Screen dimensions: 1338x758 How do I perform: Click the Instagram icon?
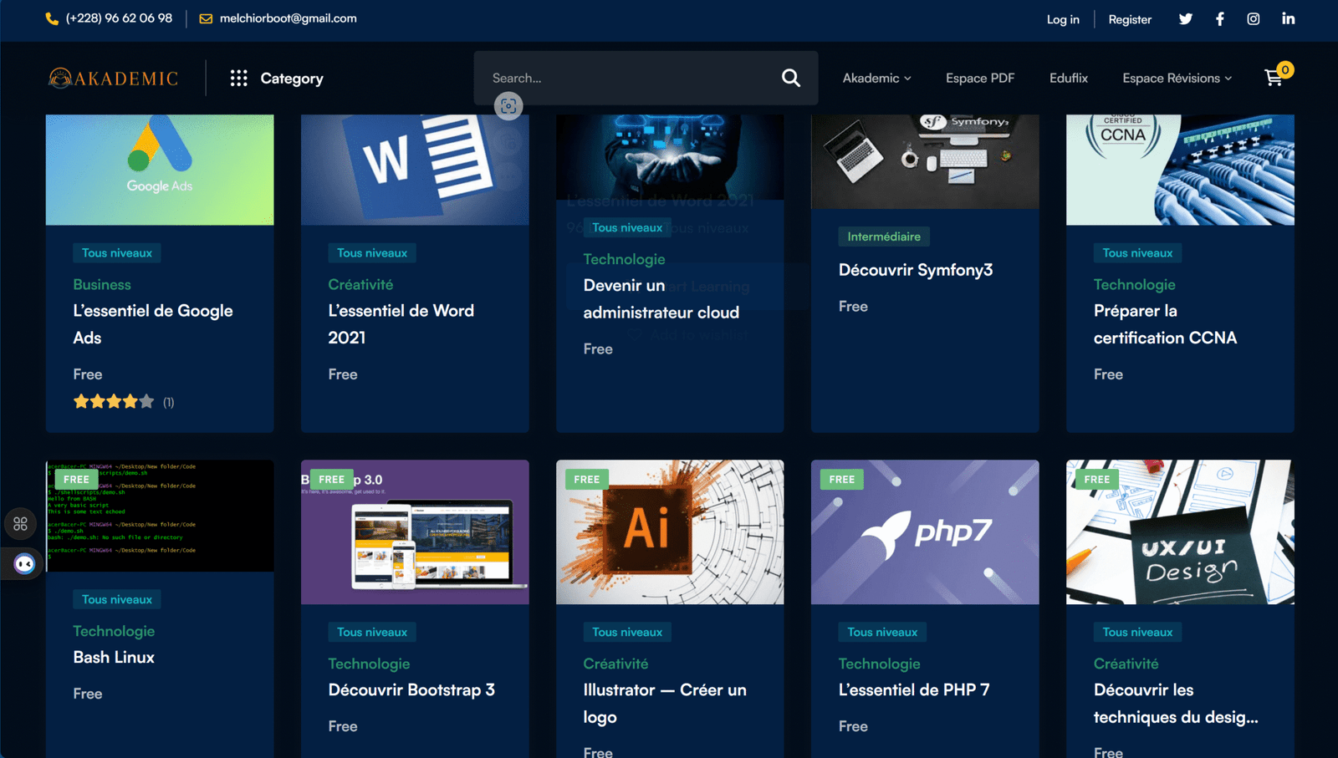click(x=1254, y=18)
